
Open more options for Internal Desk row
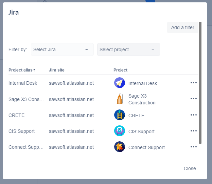coord(193,83)
